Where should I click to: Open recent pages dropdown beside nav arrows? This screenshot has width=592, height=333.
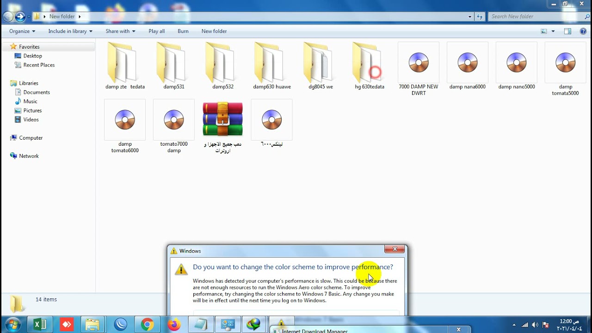click(29, 17)
